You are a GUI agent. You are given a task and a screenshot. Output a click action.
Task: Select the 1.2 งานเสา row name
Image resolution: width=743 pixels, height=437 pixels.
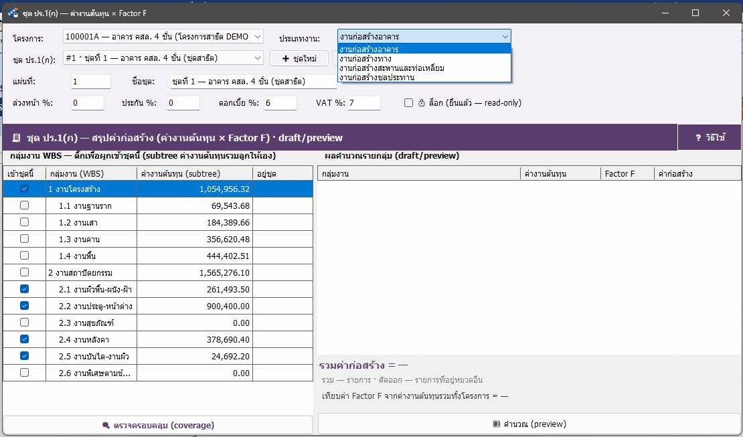(x=78, y=222)
